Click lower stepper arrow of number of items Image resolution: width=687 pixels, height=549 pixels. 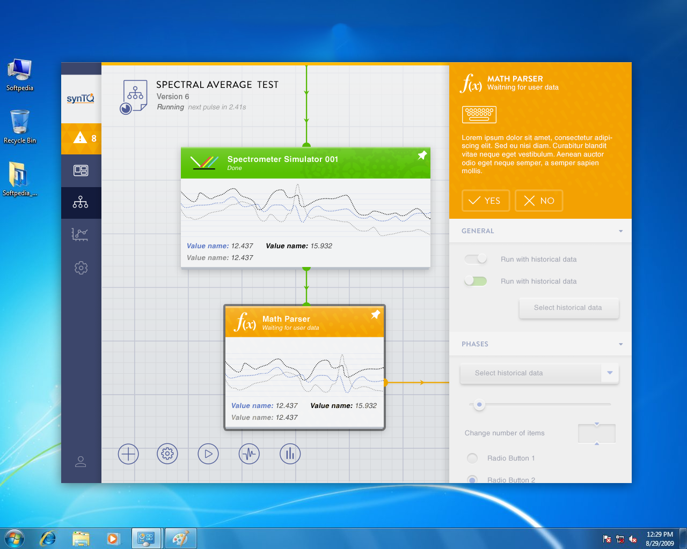[597, 443]
